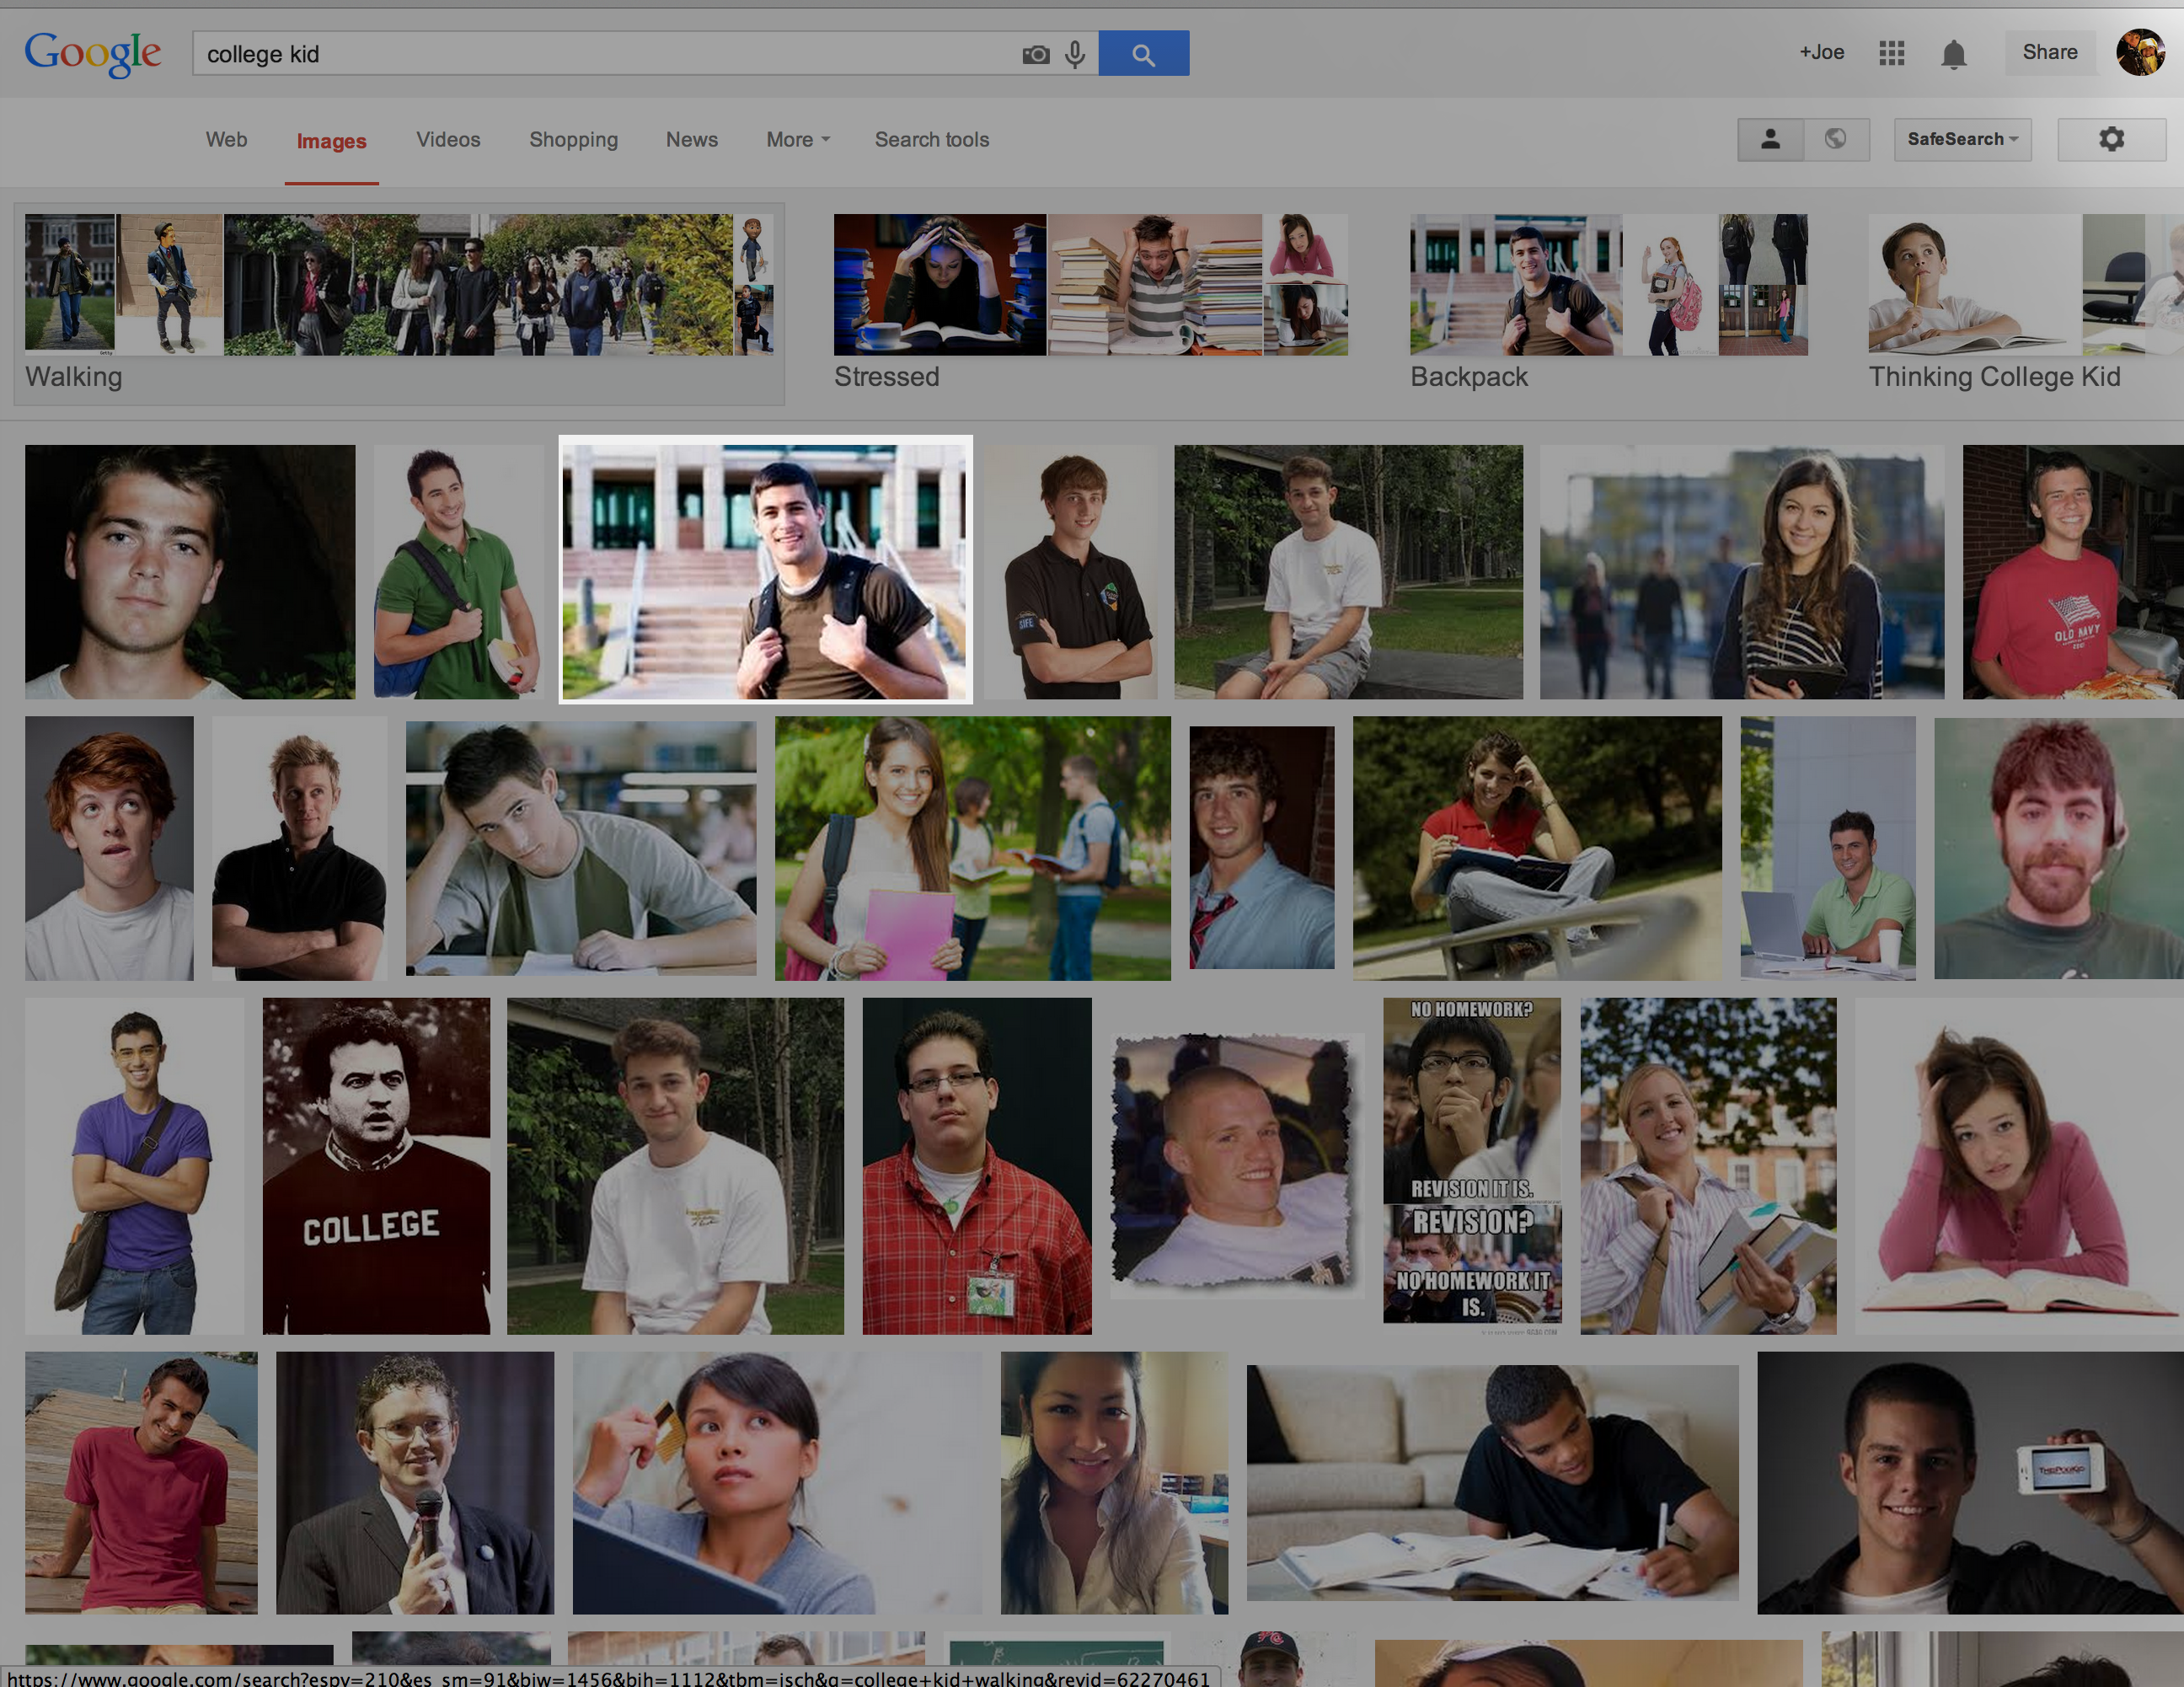This screenshot has width=2184, height=1687.
Task: Open the Google apps grid icon
Action: pyautogui.click(x=1891, y=53)
